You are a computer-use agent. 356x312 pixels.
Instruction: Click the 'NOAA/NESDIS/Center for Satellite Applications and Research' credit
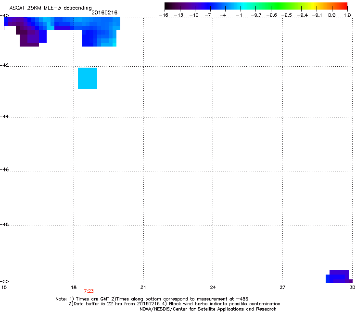point(208,309)
